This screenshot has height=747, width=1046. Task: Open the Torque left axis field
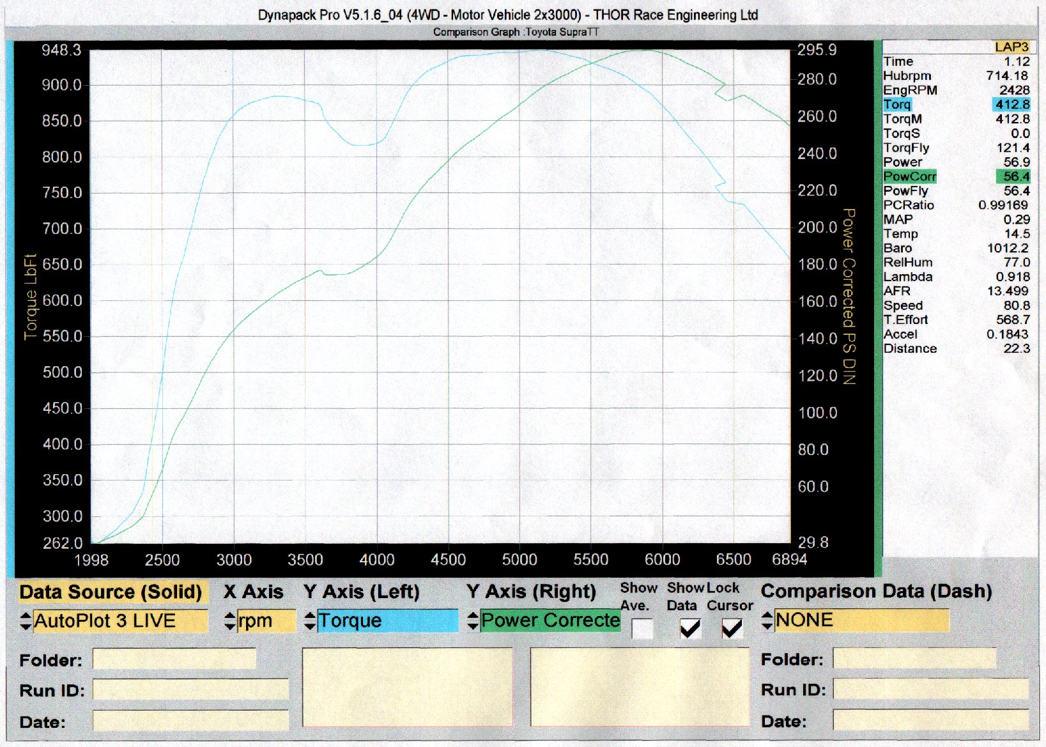(x=388, y=621)
